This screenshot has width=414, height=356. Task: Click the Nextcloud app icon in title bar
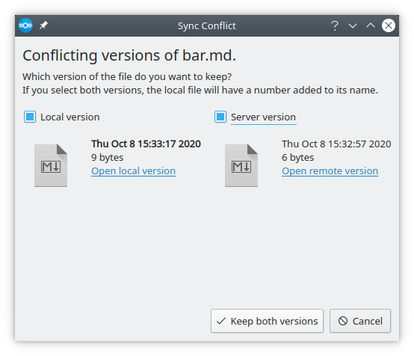pyautogui.click(x=25, y=25)
